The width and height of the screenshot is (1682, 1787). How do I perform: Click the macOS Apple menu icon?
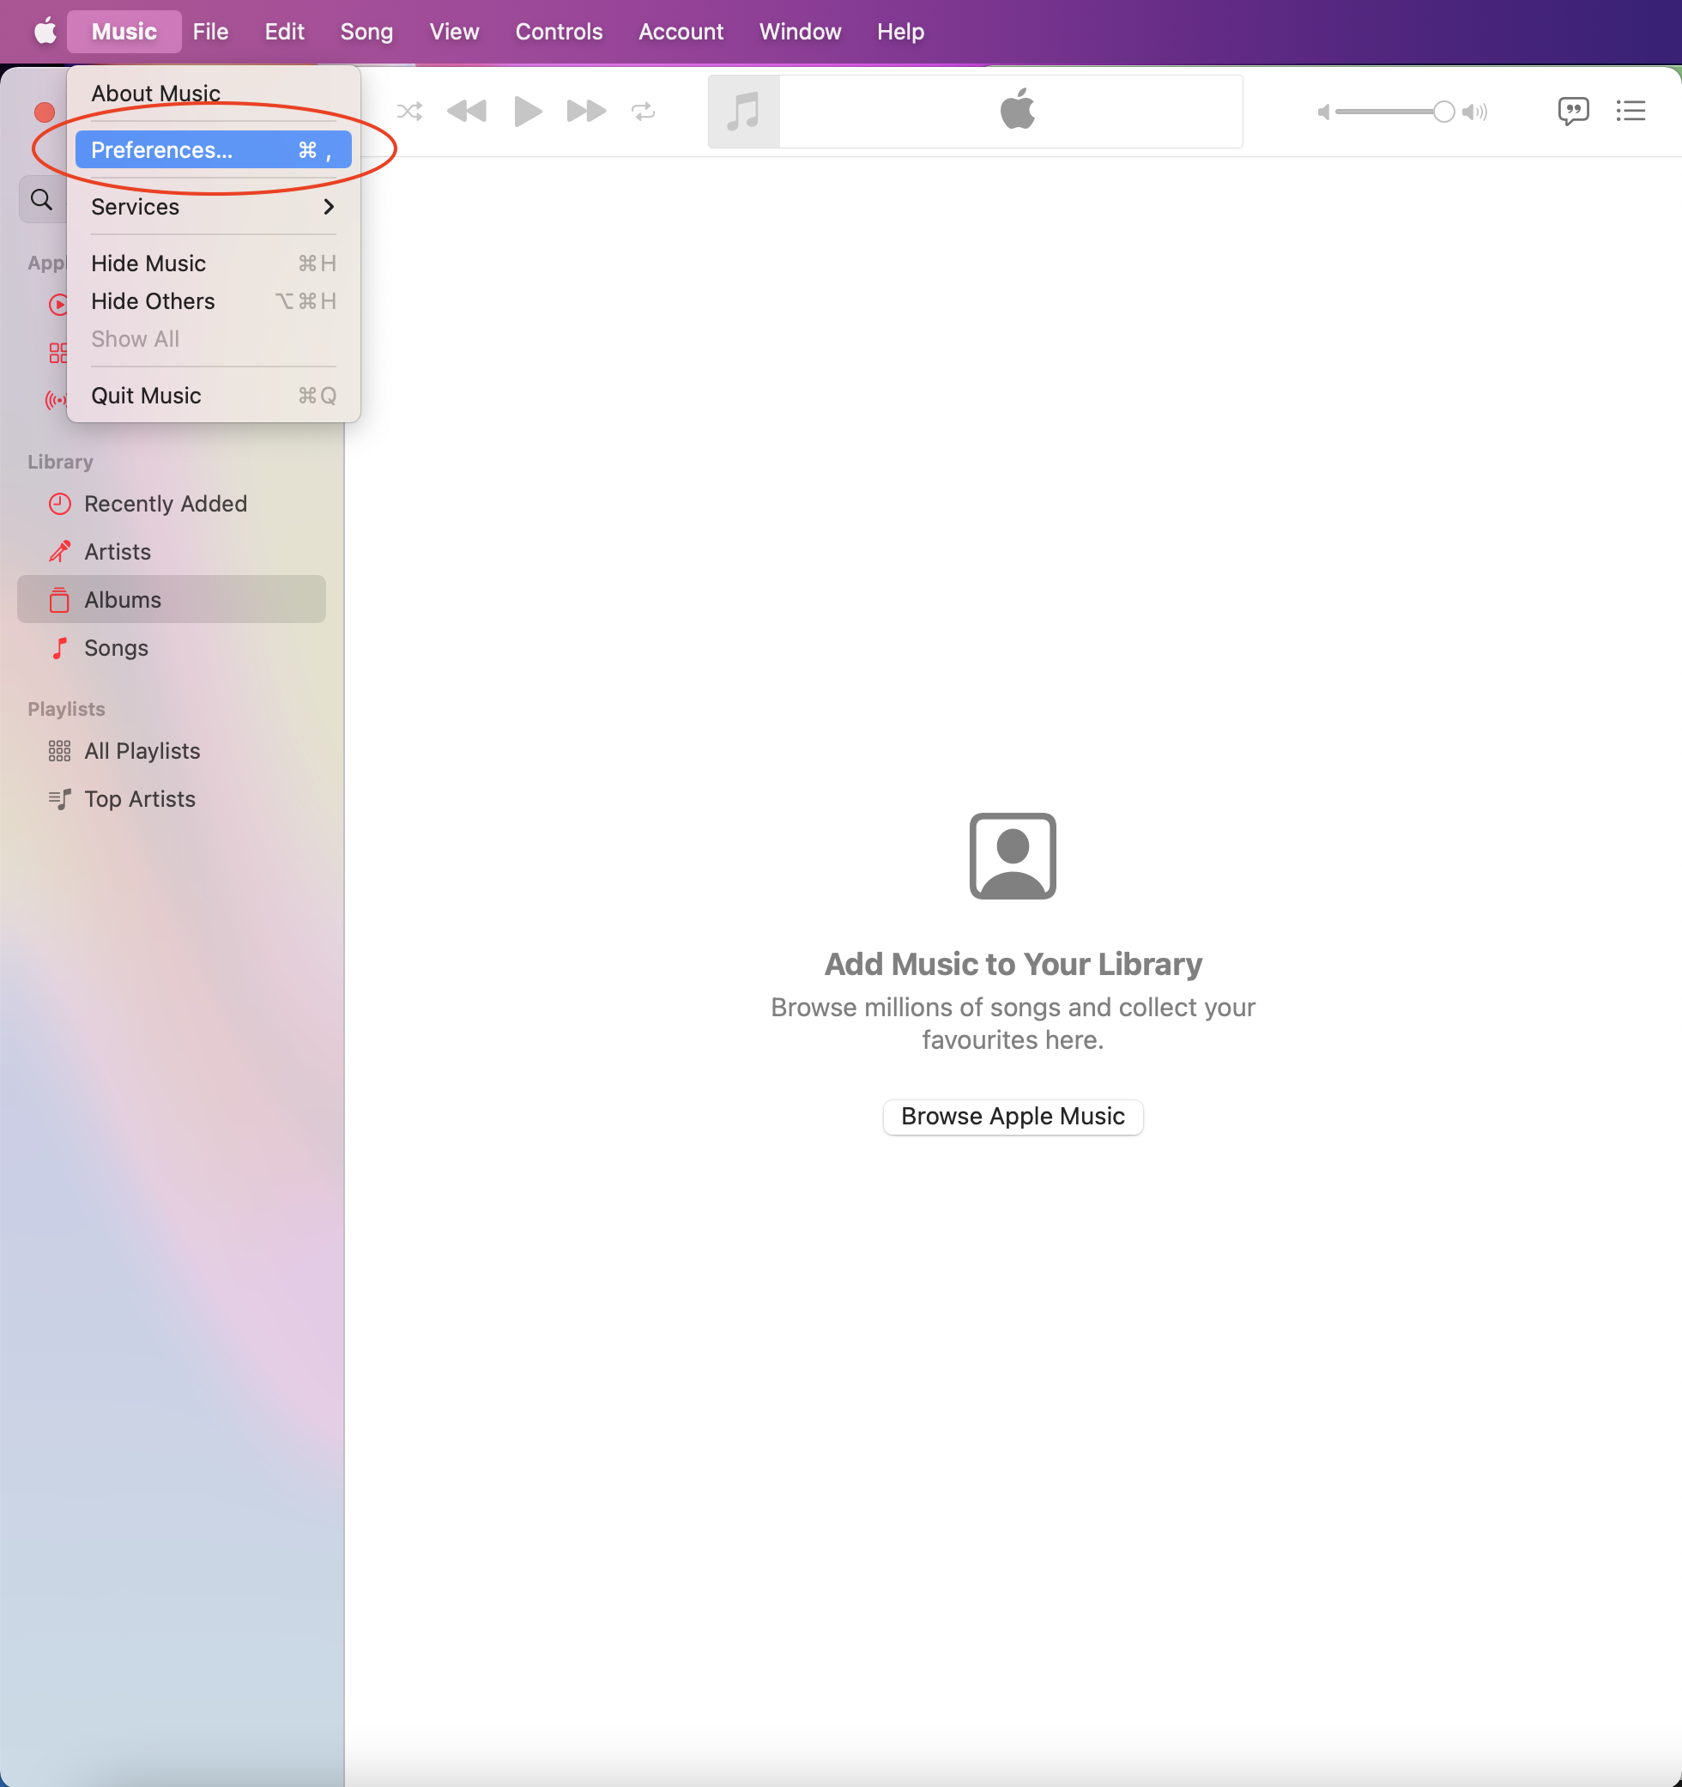[43, 30]
